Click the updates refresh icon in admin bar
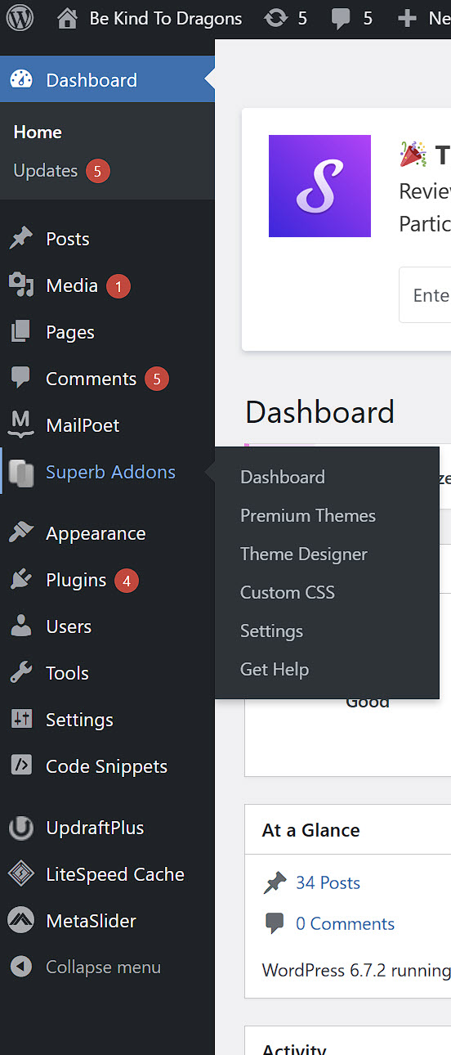The width and height of the screenshot is (451, 1055). [277, 18]
